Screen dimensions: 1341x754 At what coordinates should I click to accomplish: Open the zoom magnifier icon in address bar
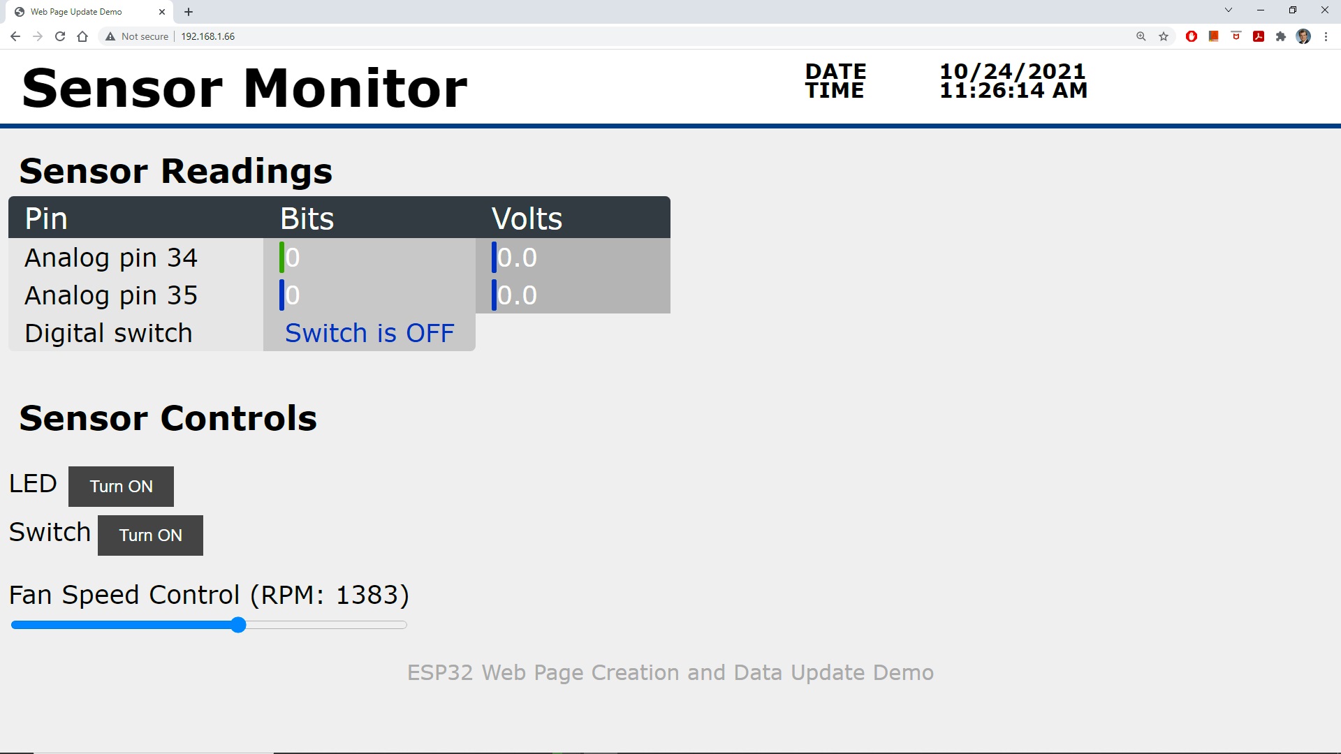[x=1141, y=36]
